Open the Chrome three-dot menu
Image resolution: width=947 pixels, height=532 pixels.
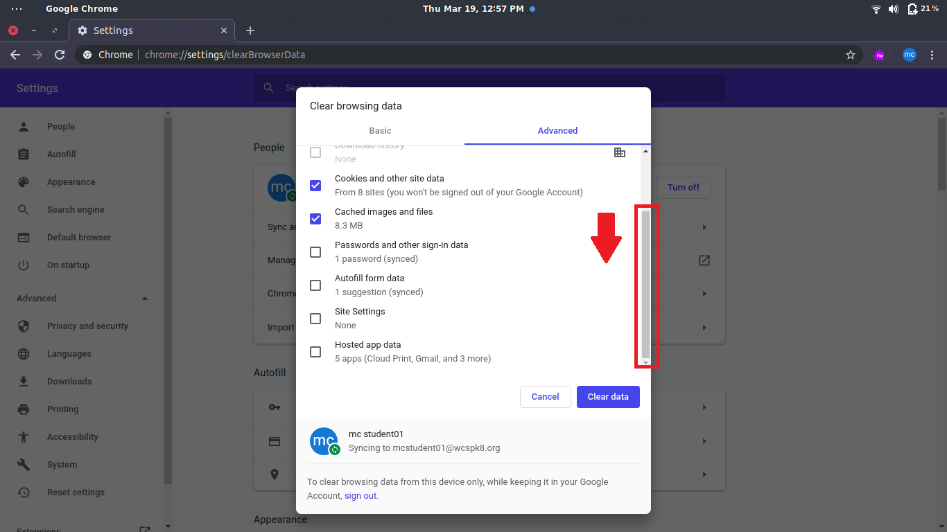pyautogui.click(x=933, y=55)
